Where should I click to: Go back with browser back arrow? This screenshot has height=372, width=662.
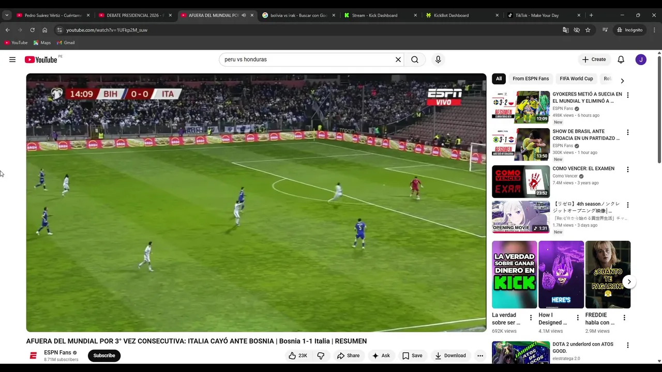click(7, 30)
